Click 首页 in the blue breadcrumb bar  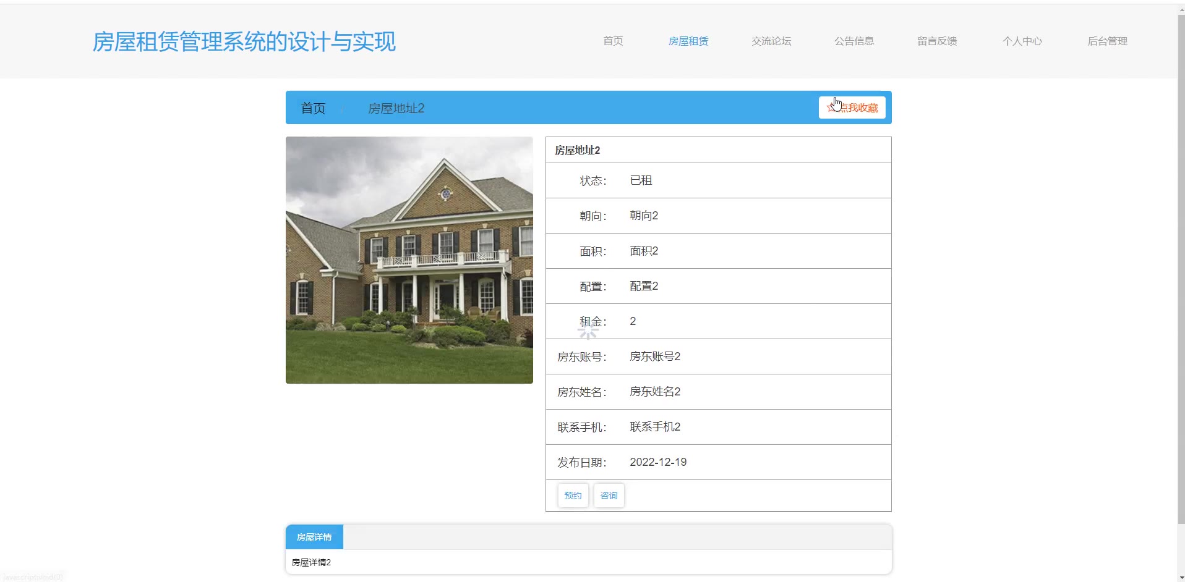click(313, 108)
